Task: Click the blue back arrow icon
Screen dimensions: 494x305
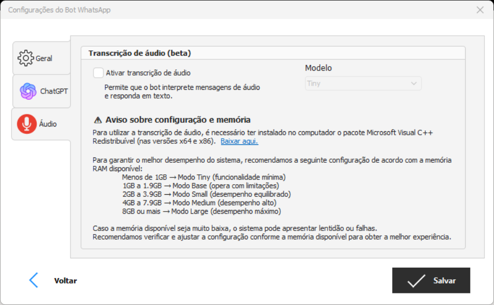Action: click(x=34, y=280)
